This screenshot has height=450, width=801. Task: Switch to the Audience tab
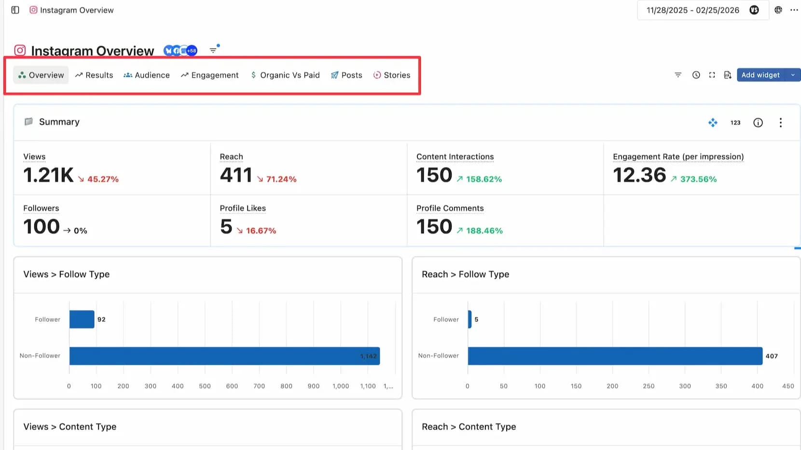pos(147,75)
